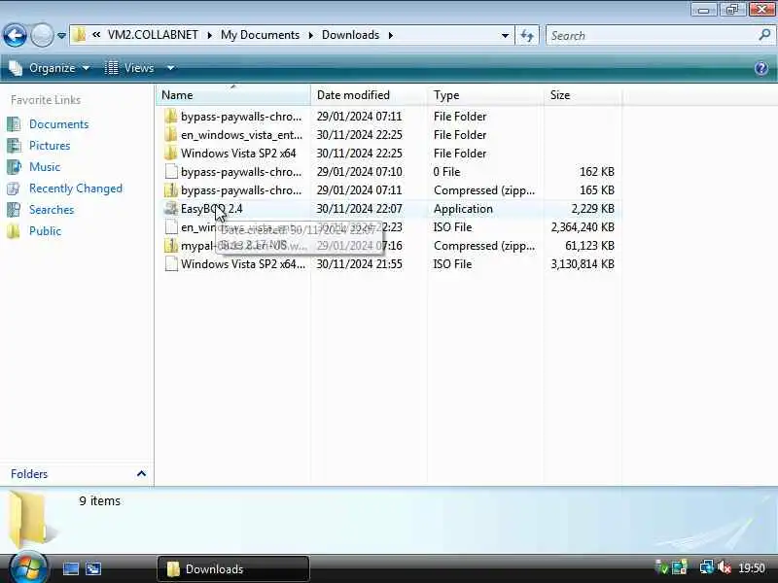778x583 pixels.
Task: Open Music in Favorite Links
Action: point(45,166)
